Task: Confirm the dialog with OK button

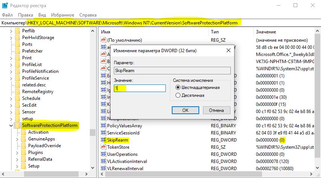Action: [185, 110]
